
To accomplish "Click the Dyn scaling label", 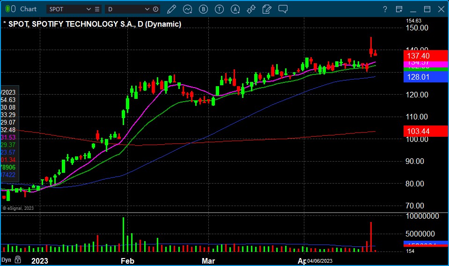I will (x=6, y=260).
